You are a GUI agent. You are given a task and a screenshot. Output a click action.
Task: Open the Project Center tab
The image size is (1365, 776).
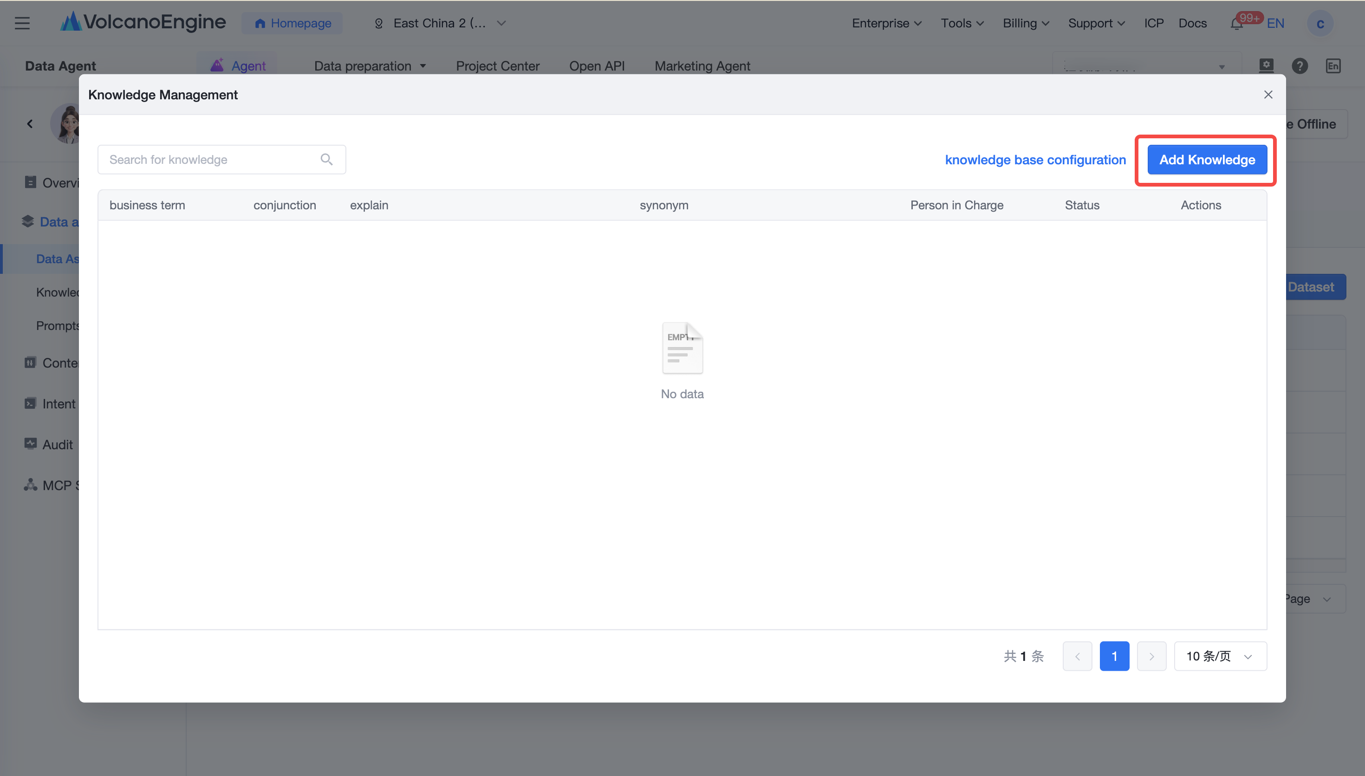point(497,65)
